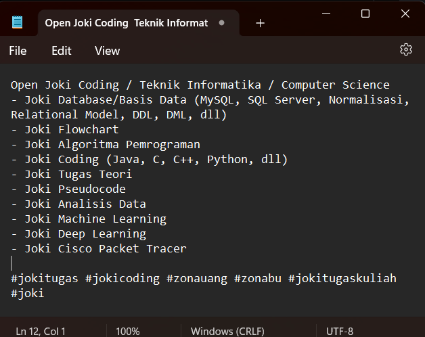Add a new tab with plus button

click(x=260, y=23)
